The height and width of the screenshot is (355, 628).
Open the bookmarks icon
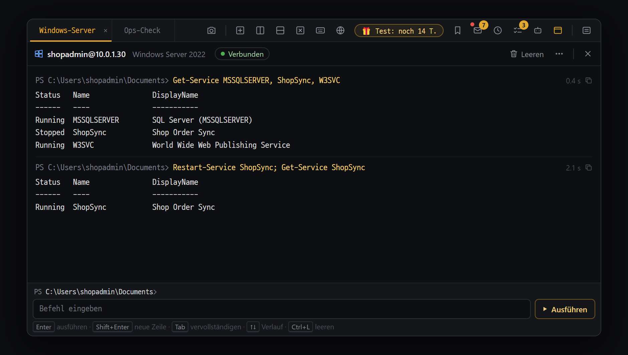pyautogui.click(x=458, y=31)
